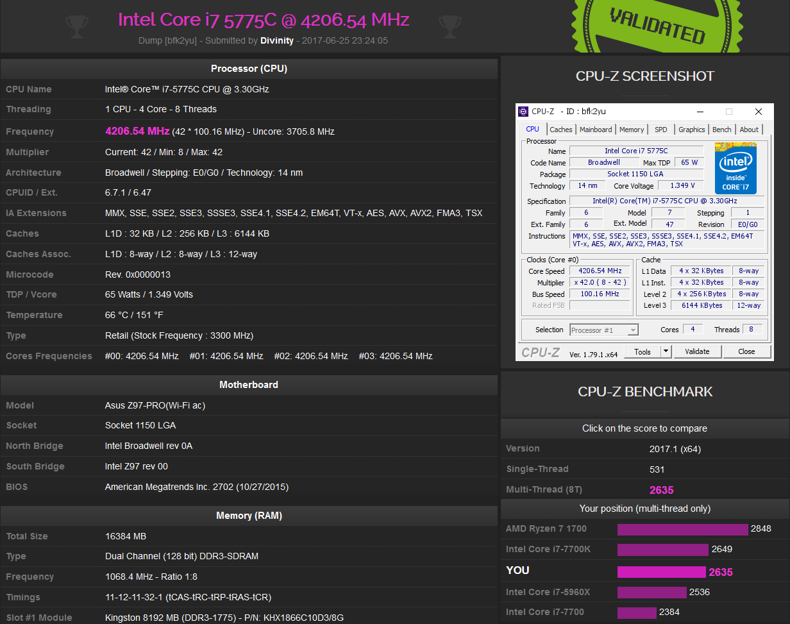
Task: Click the left trophy icon in header
Action: point(77,26)
